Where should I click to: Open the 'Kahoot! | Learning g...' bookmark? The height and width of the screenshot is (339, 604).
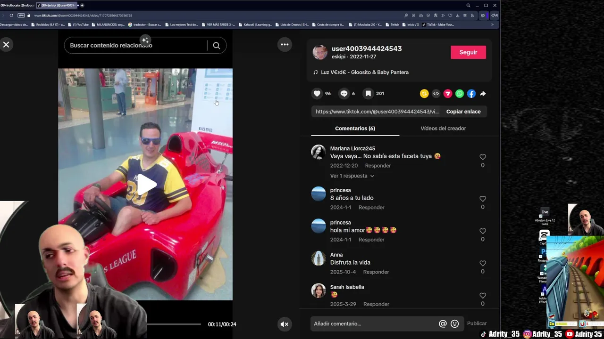(255, 24)
